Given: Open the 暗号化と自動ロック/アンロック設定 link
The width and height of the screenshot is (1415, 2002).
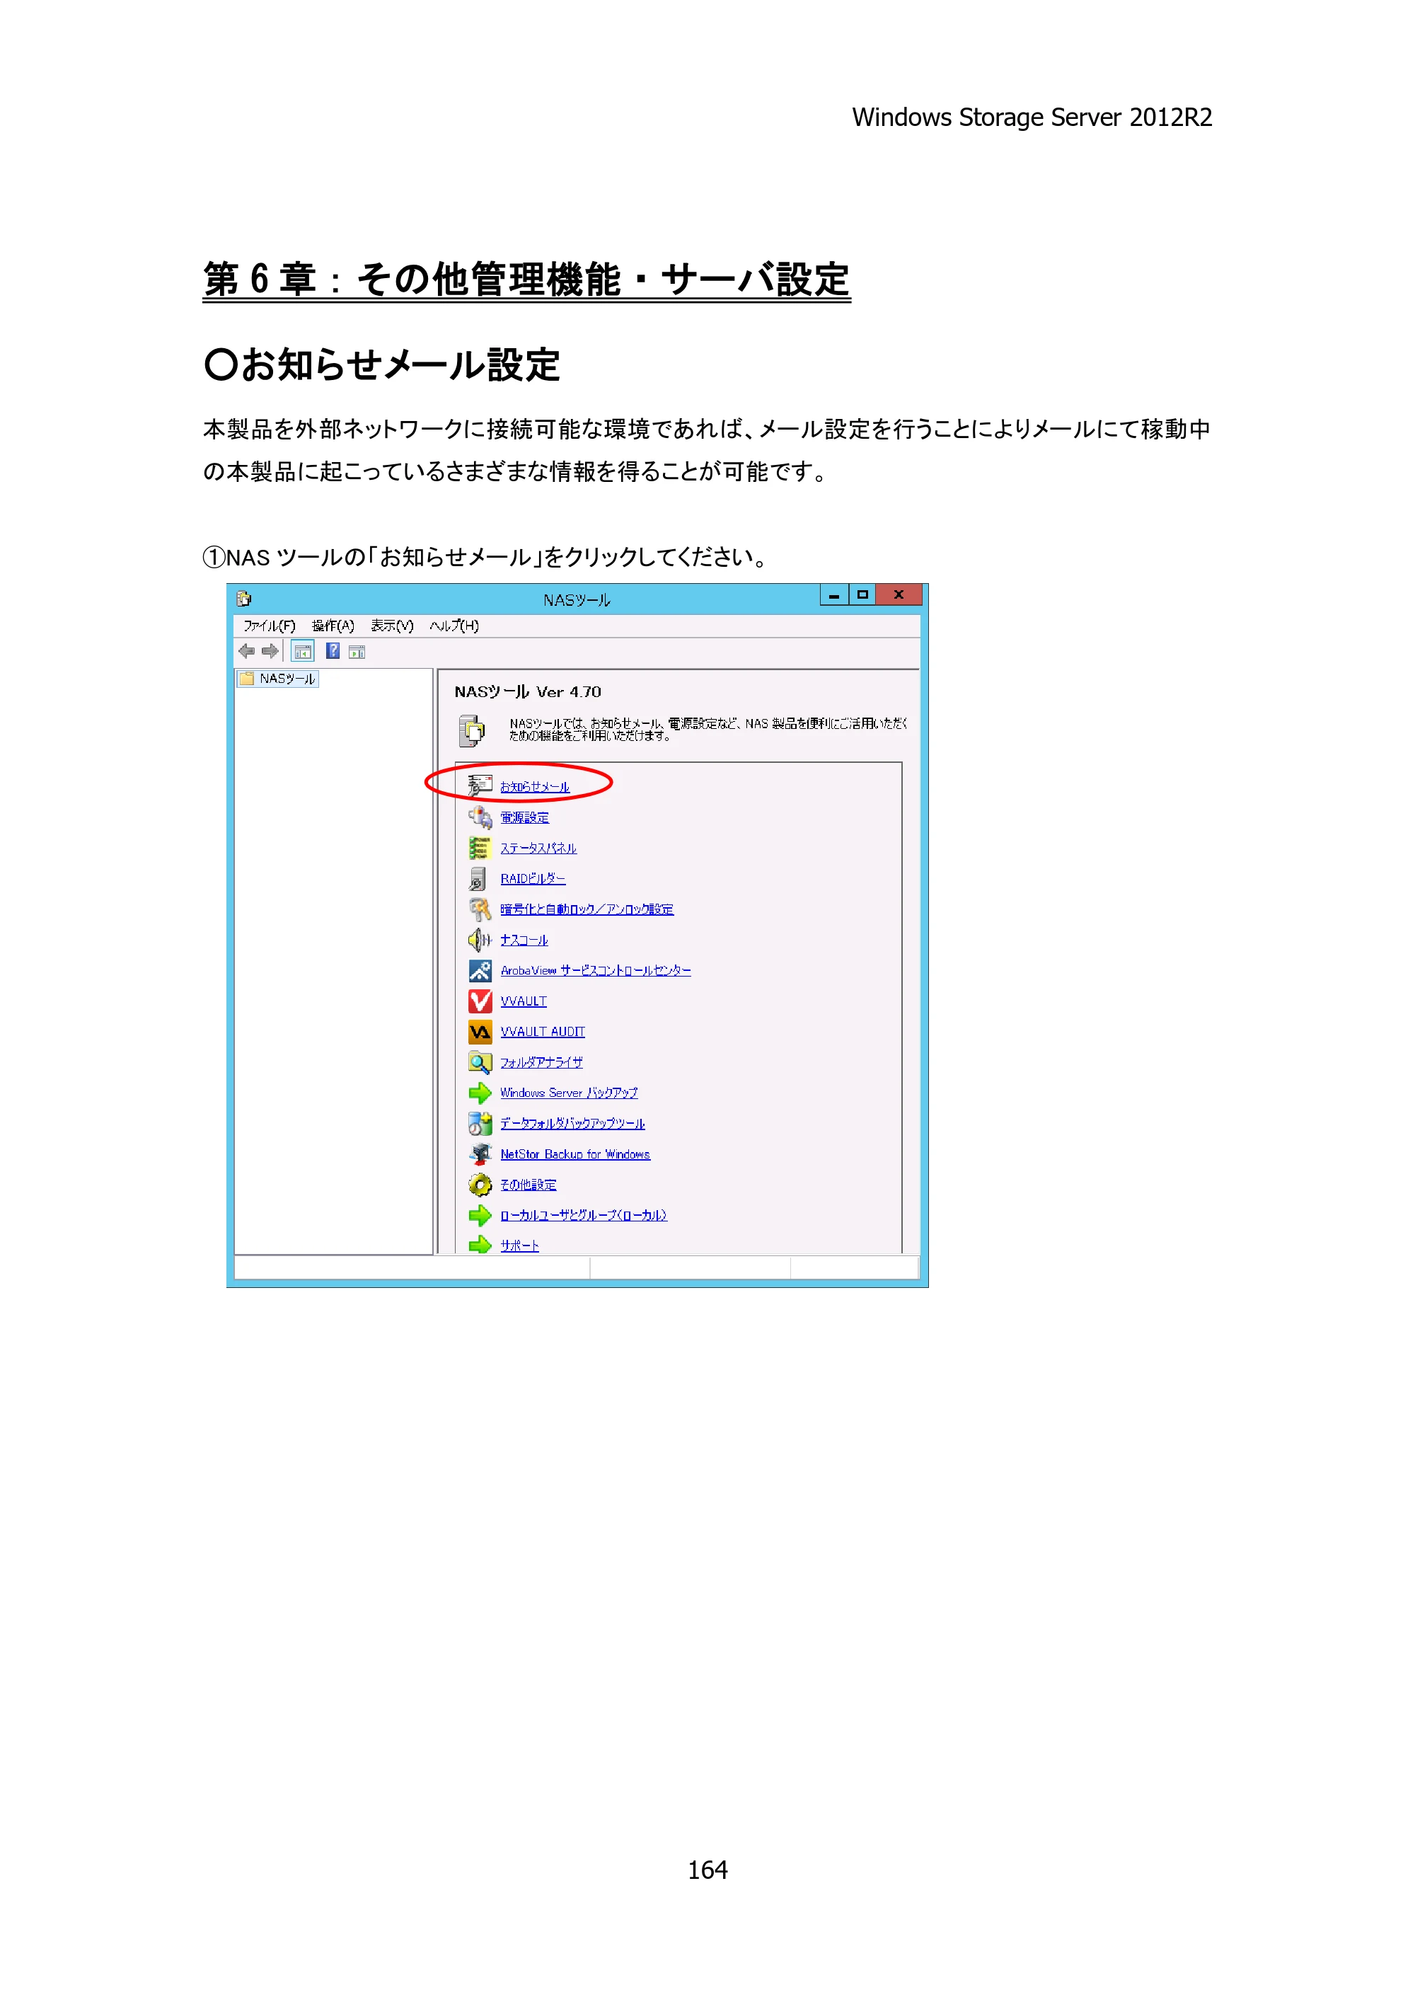Looking at the screenshot, I should click(x=587, y=909).
